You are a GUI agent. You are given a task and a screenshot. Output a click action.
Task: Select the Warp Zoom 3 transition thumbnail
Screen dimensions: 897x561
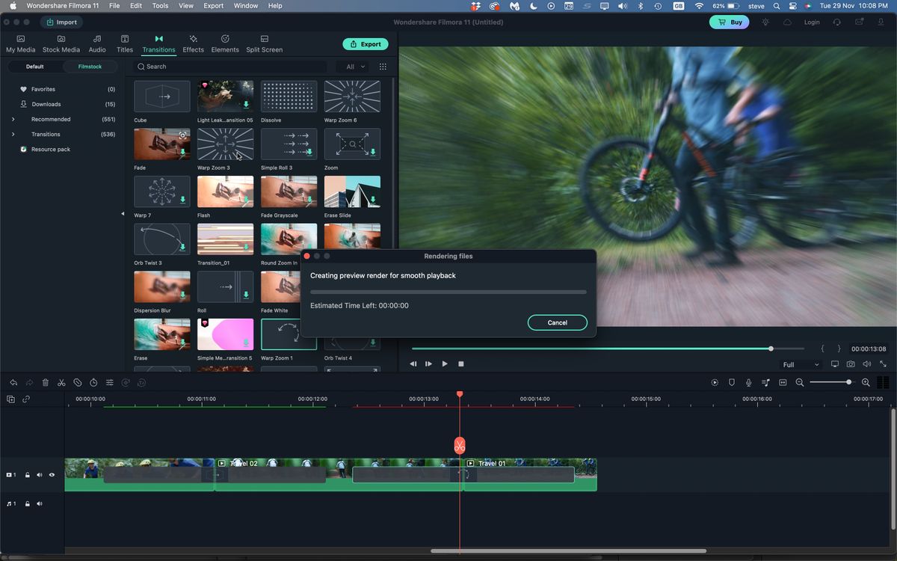225,144
